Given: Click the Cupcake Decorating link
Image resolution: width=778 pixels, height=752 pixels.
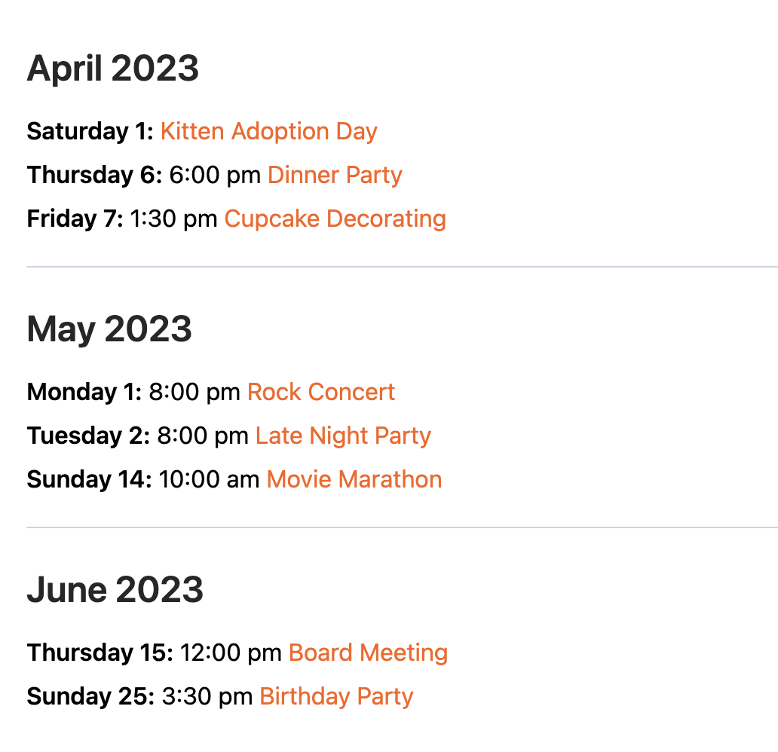Looking at the screenshot, I should (335, 219).
